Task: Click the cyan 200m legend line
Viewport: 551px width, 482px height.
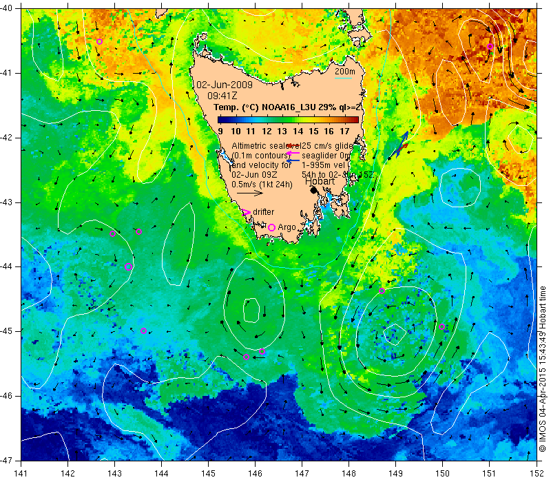Action: pyautogui.click(x=343, y=78)
